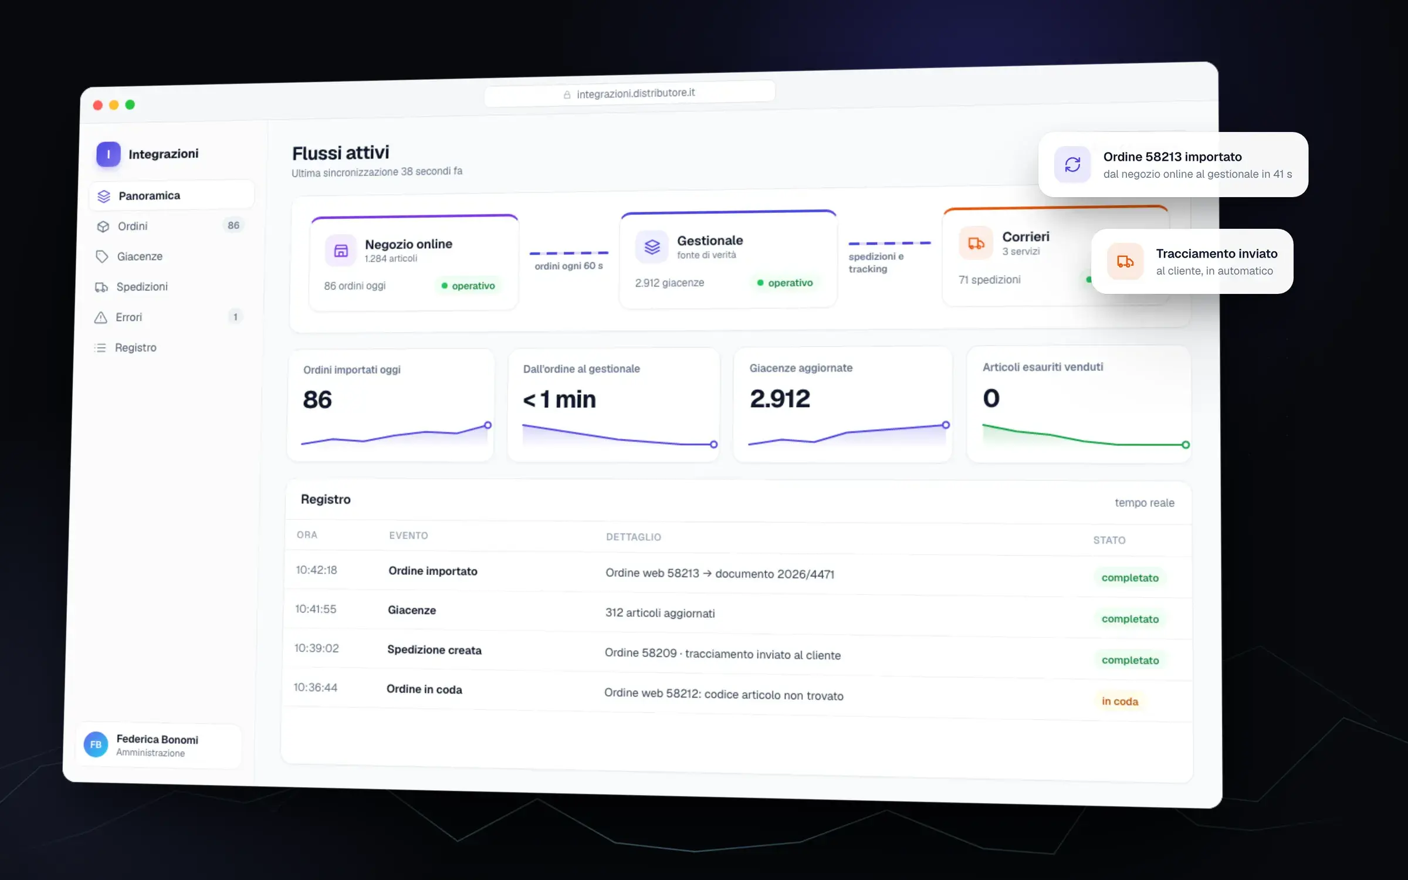
Task: Click the 1 badge next to Errori
Action: tap(235, 317)
